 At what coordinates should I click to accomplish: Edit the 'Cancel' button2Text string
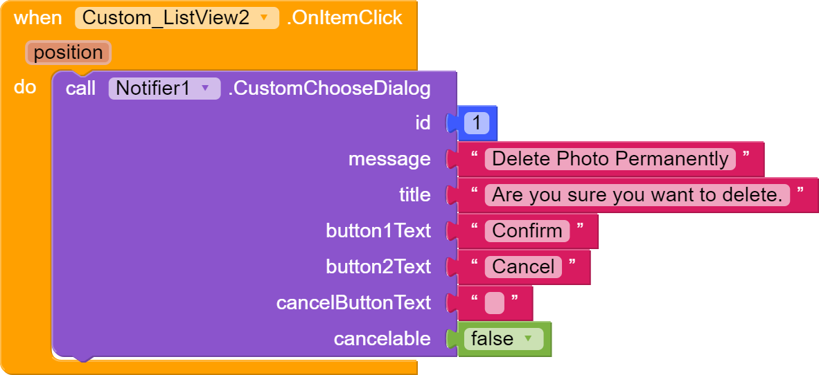point(523,267)
